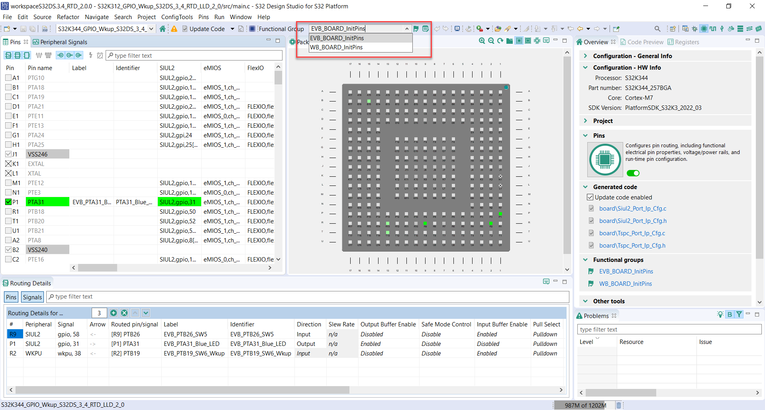Check the R1 PTB18 pin checkbox
The image size is (765, 410).
[x=8, y=211]
